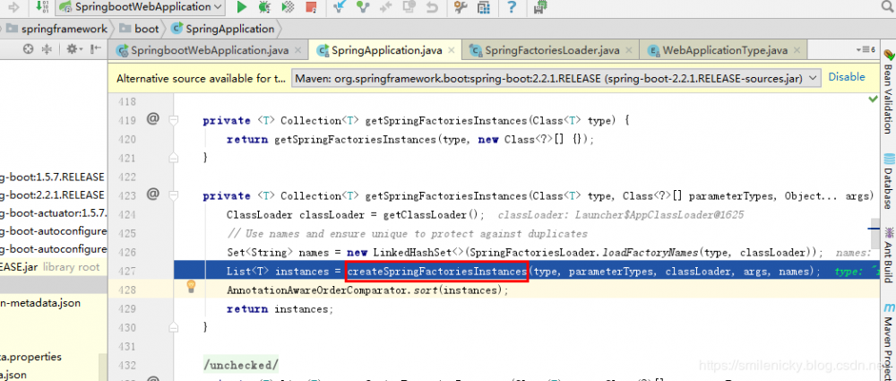
Task: Click the AnnotationAwareOrderComparator text on line 428
Action: (317, 290)
